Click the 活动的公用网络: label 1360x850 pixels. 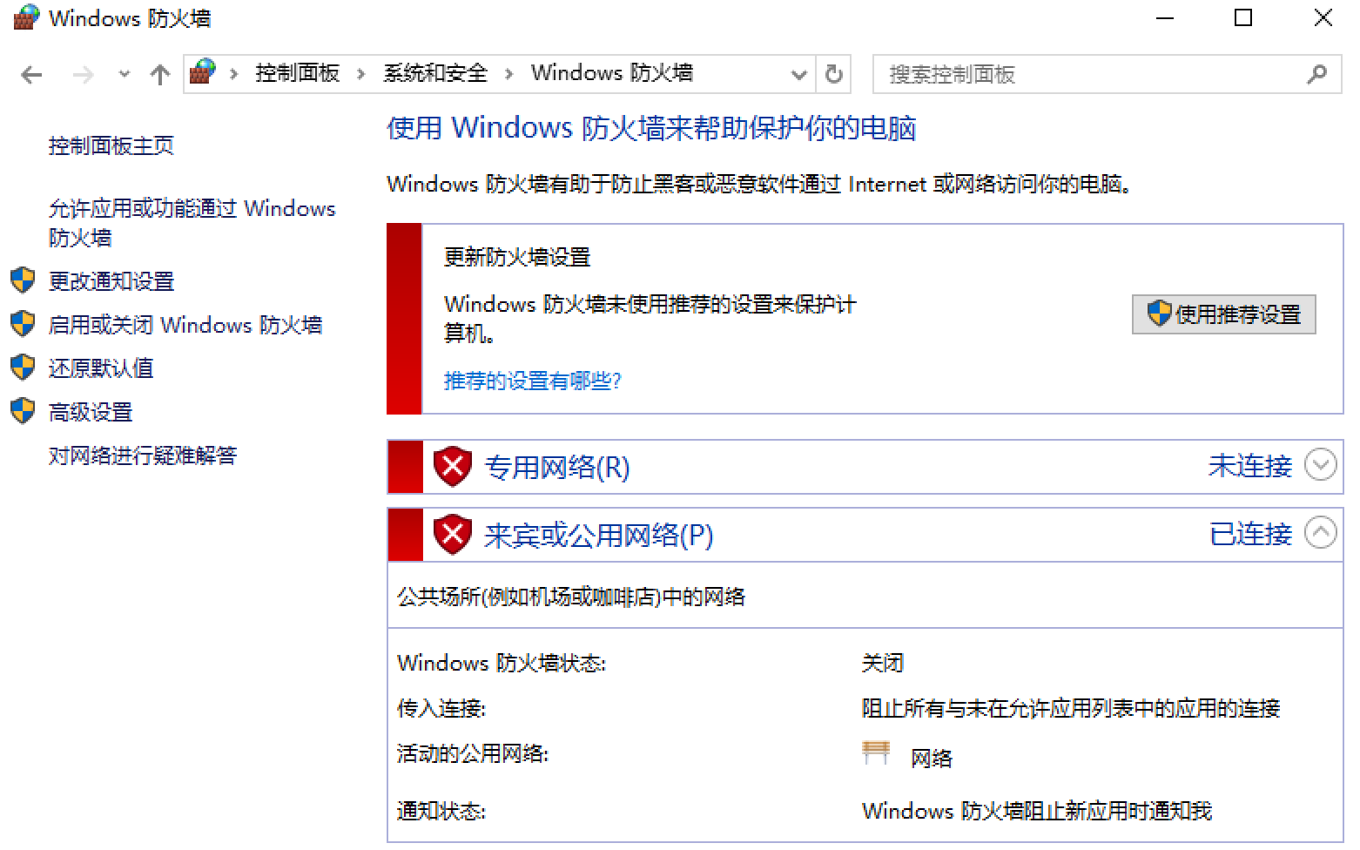pos(473,753)
